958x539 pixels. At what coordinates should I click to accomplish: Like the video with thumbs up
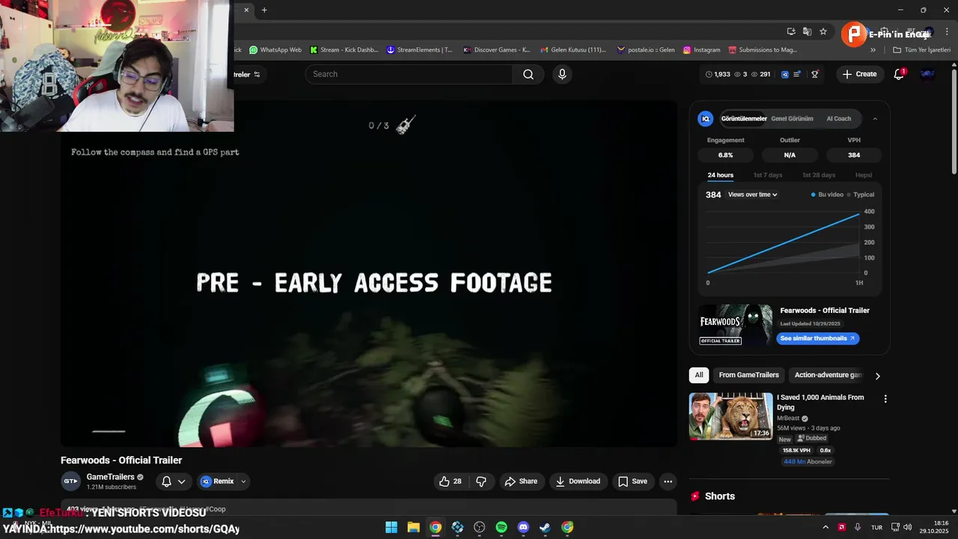pos(450,481)
